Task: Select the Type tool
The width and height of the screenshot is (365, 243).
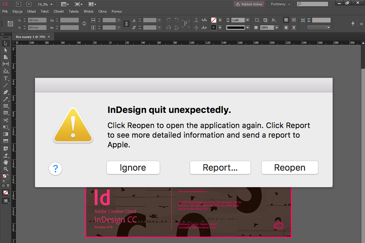Action: [6, 78]
